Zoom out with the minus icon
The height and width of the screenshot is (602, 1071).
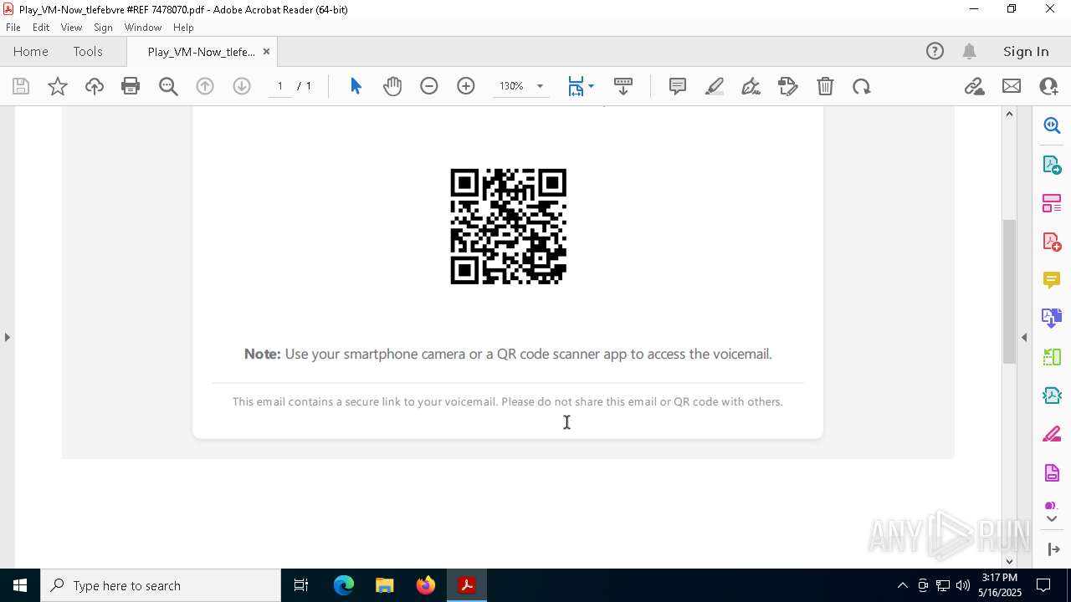429,86
